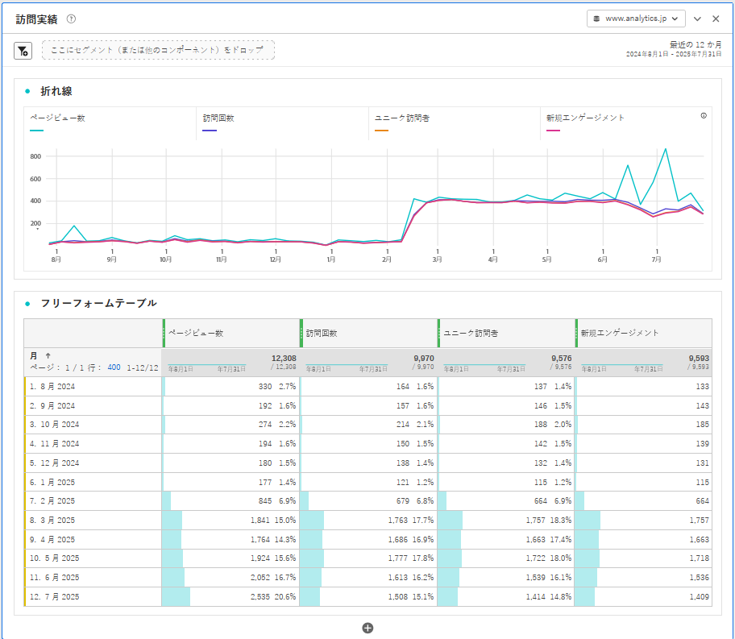Collapse the panel using the chevron
Viewport: 735px width, 639px height.
pyautogui.click(x=697, y=19)
